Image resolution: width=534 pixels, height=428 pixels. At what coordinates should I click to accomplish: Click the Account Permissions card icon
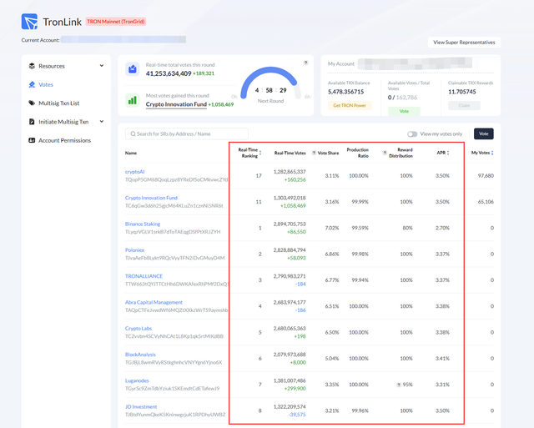[x=32, y=140]
